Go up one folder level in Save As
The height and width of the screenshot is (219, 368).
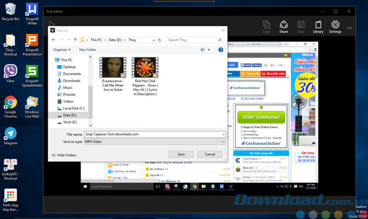75,40
